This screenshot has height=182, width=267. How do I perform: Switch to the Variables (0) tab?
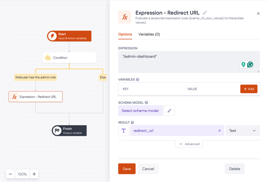point(149,34)
